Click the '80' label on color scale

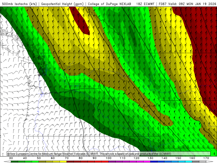(81, 158)
